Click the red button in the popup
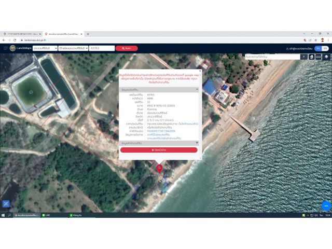This screenshot has height=249, width=332. pyautogui.click(x=159, y=150)
